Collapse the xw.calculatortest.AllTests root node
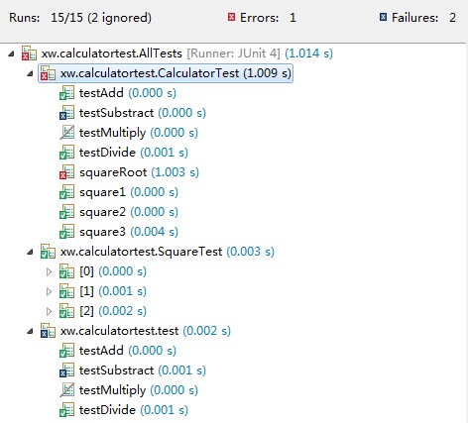The height and width of the screenshot is (423, 468). pyautogui.click(x=12, y=53)
